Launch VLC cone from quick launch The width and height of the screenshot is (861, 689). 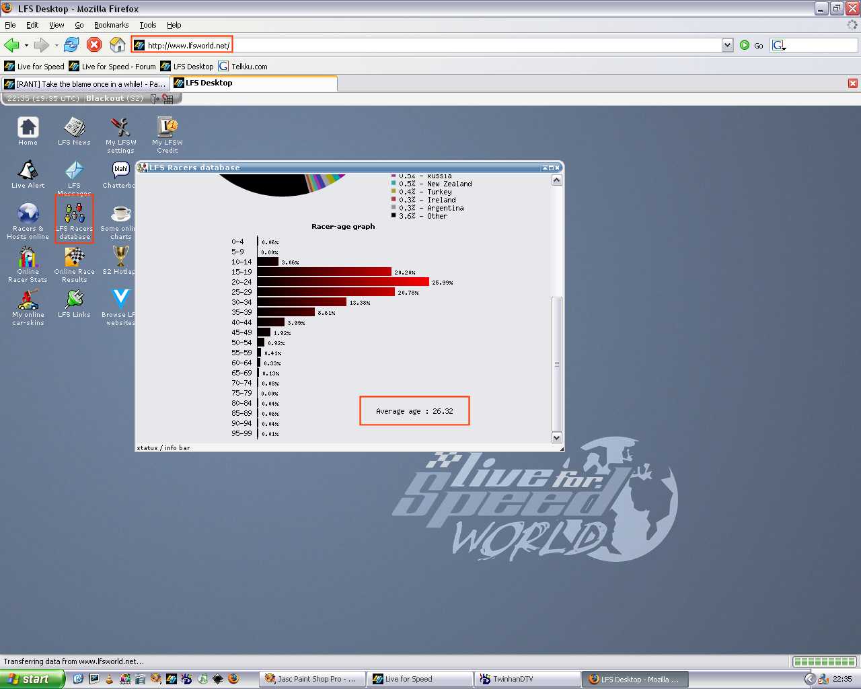point(110,679)
